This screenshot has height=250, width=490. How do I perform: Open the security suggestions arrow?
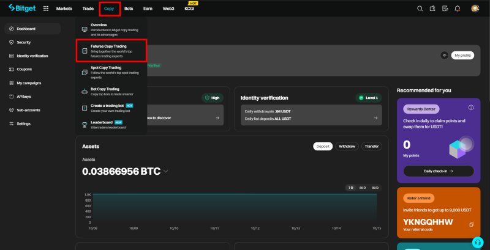click(x=217, y=118)
